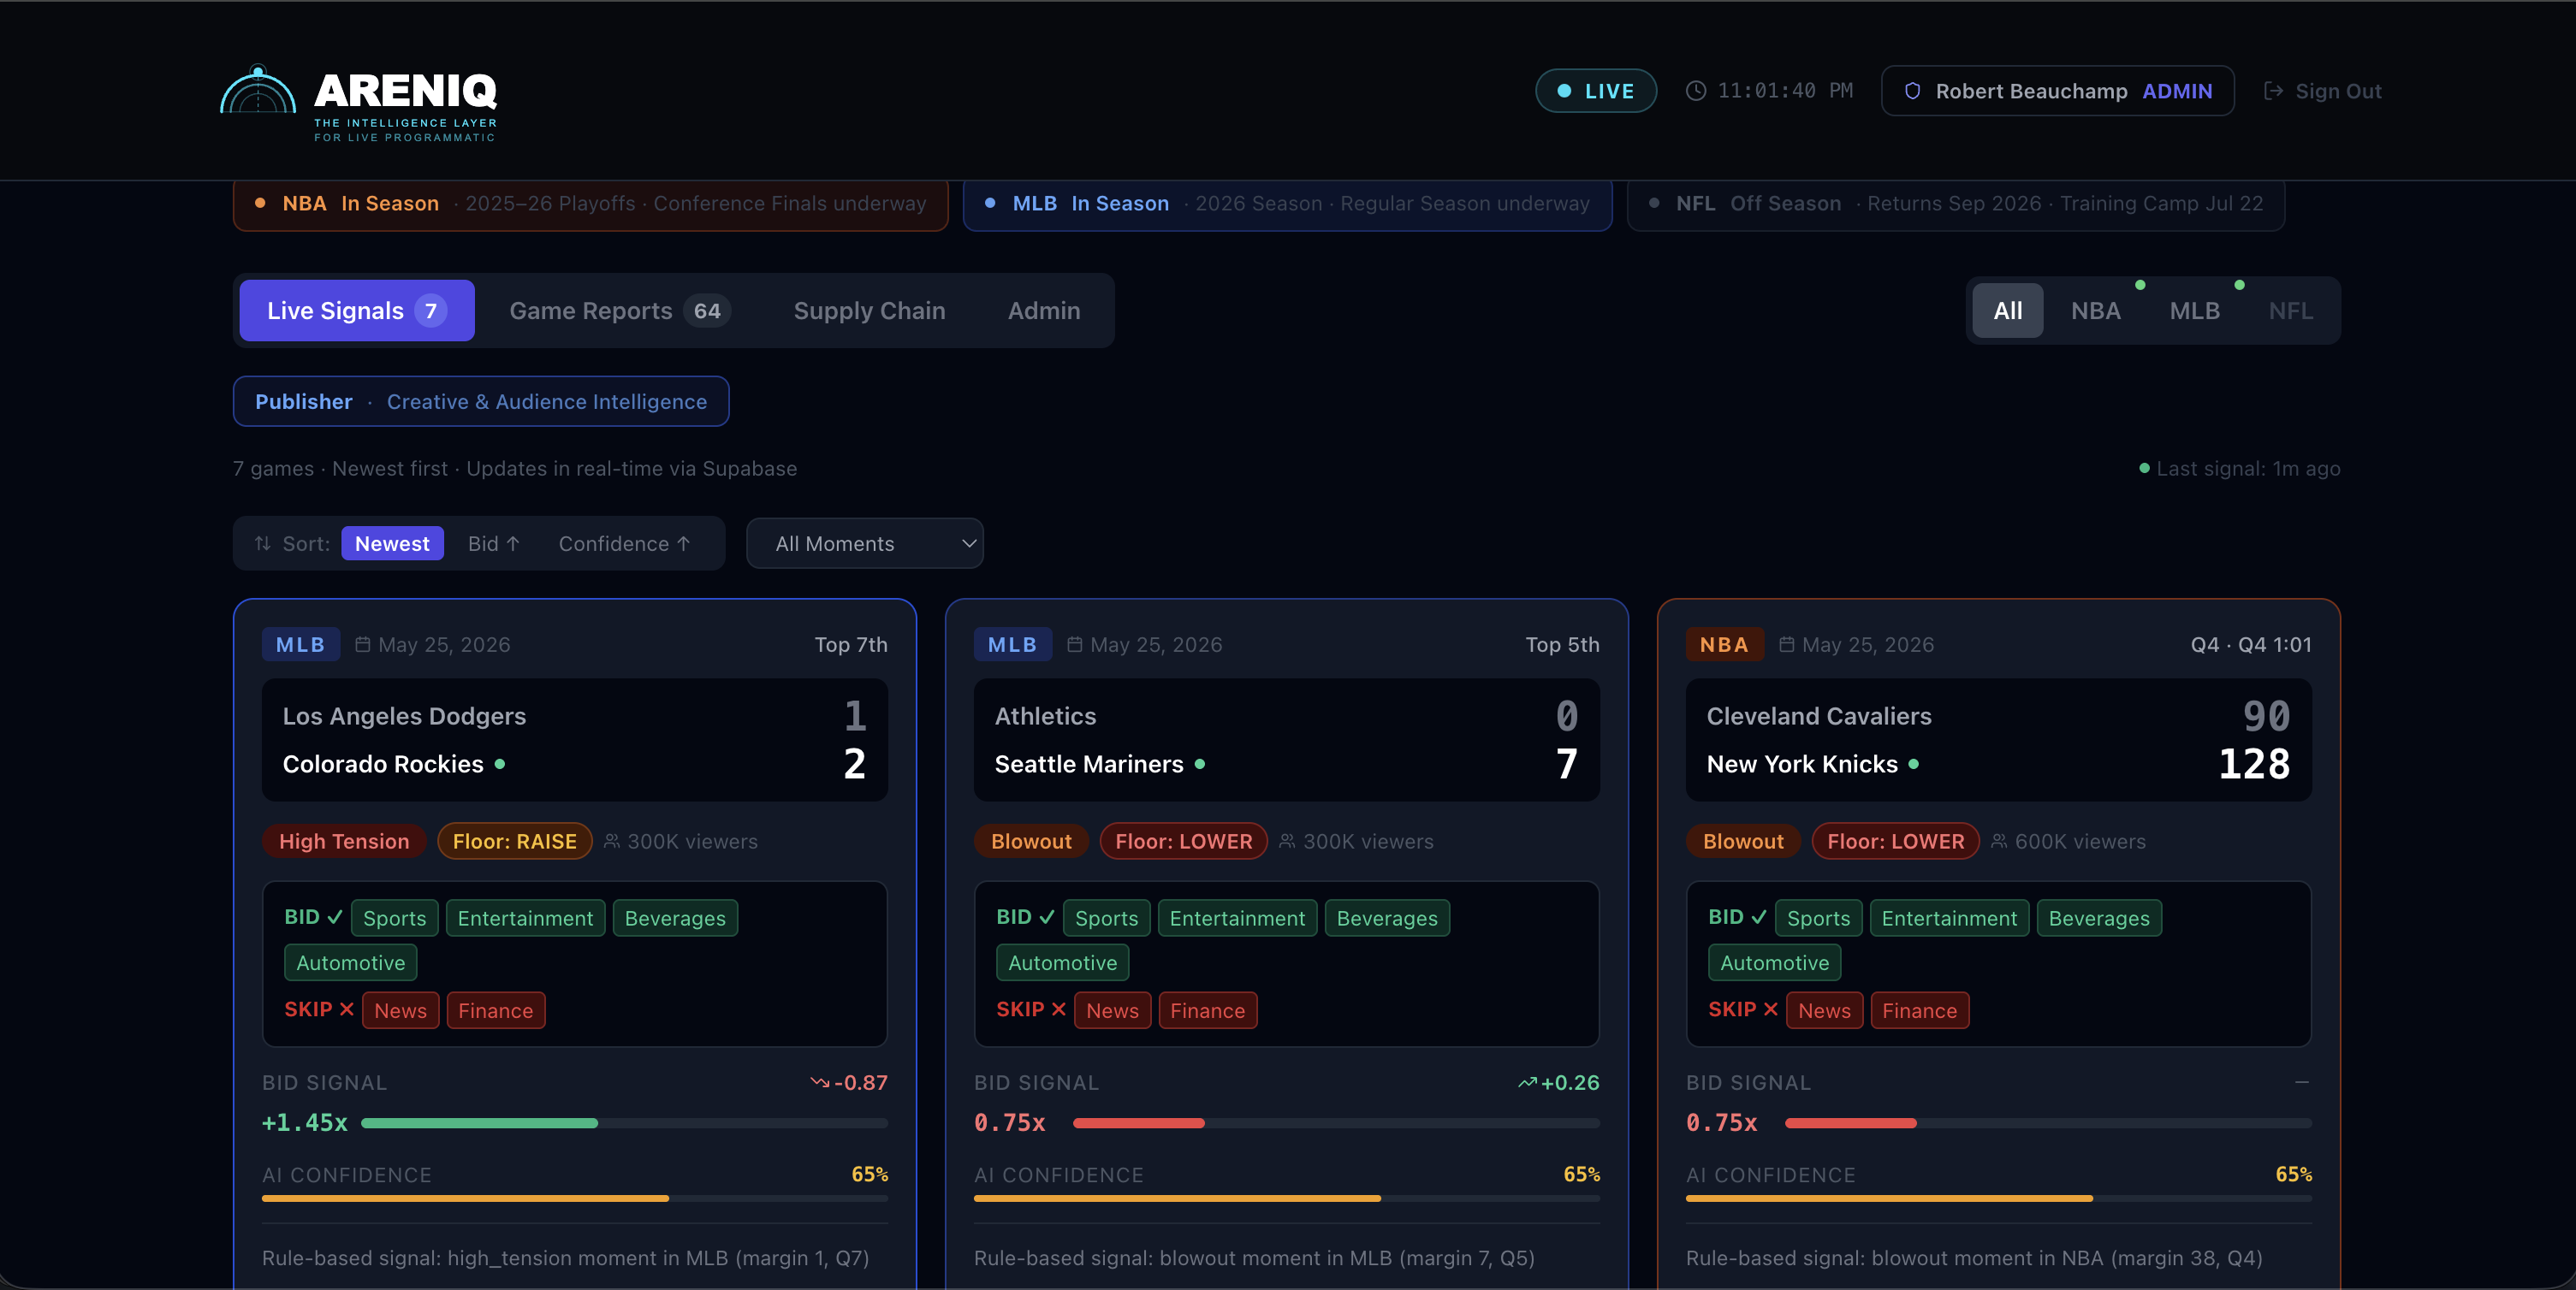The width and height of the screenshot is (2576, 1290).
Task: Sort signals by Confidence
Action: (625, 543)
